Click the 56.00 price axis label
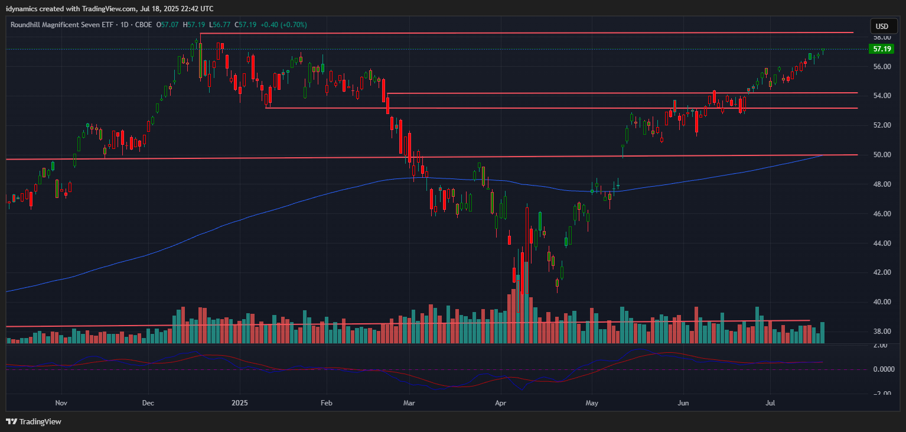 click(x=882, y=67)
